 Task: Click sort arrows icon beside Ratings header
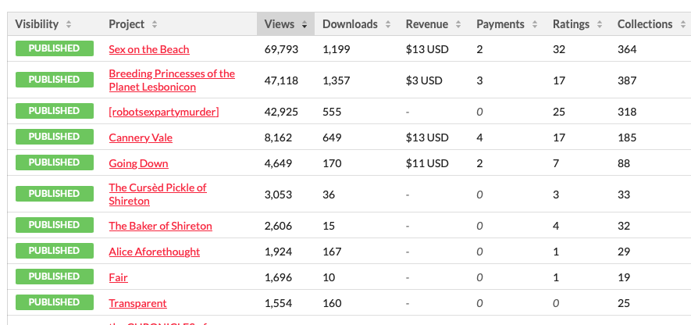pos(598,24)
